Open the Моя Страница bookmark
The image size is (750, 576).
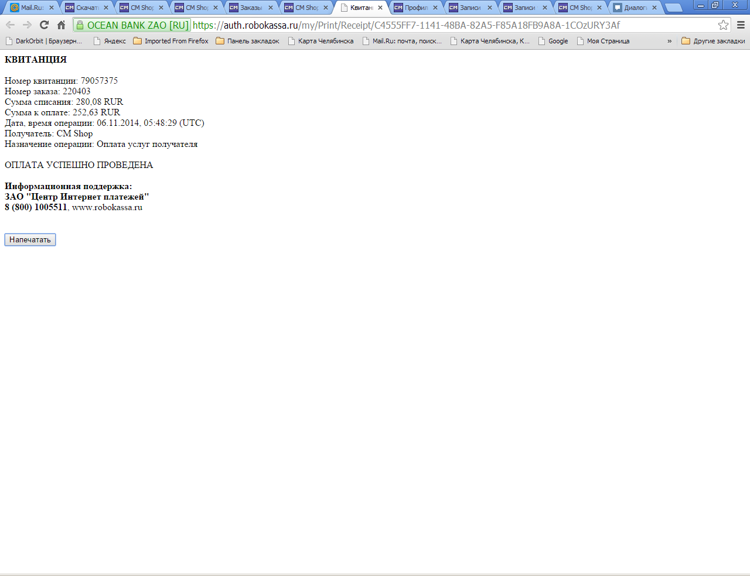[x=603, y=41]
